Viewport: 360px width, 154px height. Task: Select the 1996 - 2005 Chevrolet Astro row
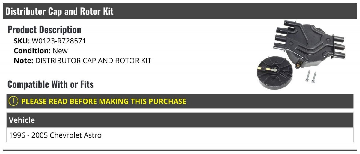(180, 135)
